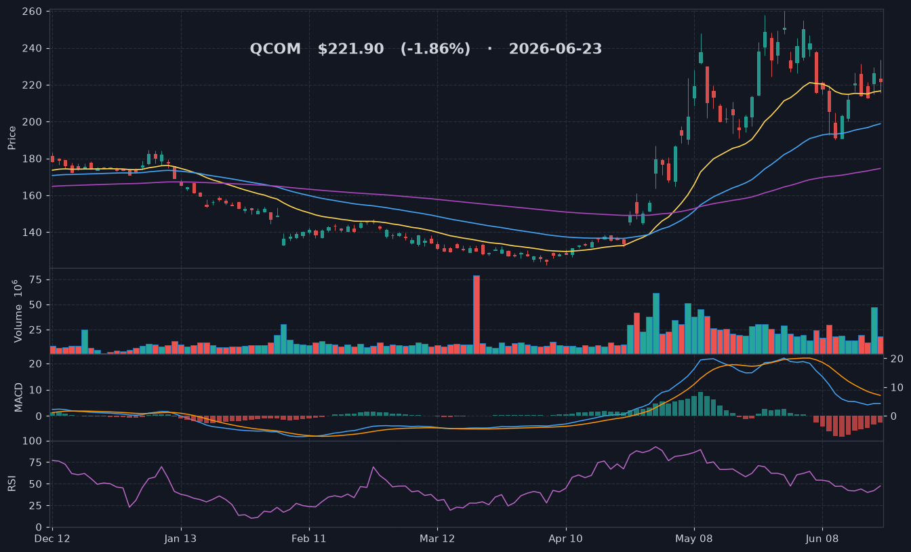Image resolution: width=911 pixels, height=552 pixels.
Task: Click the tallest red volume spike bar
Action: [x=477, y=315]
